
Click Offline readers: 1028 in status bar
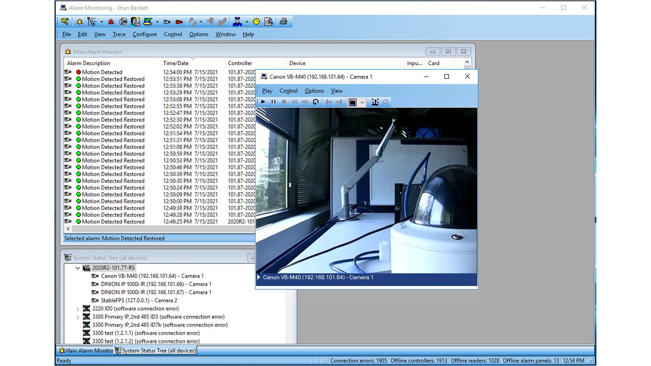click(475, 361)
